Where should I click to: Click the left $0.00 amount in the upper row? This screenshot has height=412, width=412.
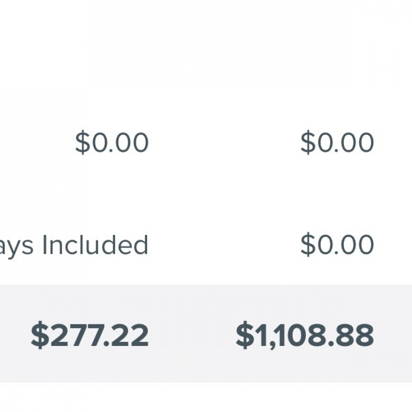coord(112,142)
